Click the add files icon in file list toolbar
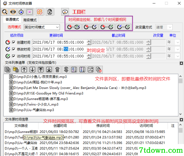 [7, 70]
